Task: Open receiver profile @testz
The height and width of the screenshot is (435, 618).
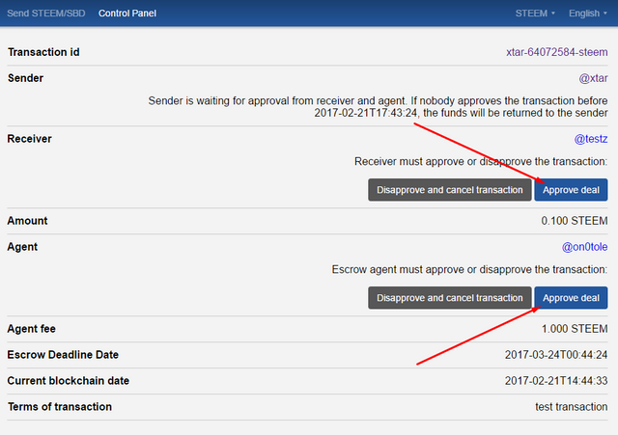Action: (591, 139)
